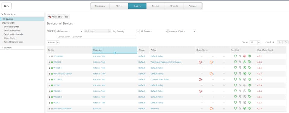289x113 pixels.
Task: Expand the WIN-MV3345K9VOT device row
Action: pos(49,109)
